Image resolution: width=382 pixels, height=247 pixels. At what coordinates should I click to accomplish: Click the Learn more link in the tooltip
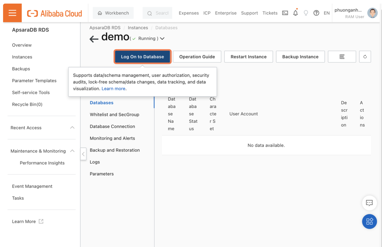113,88
